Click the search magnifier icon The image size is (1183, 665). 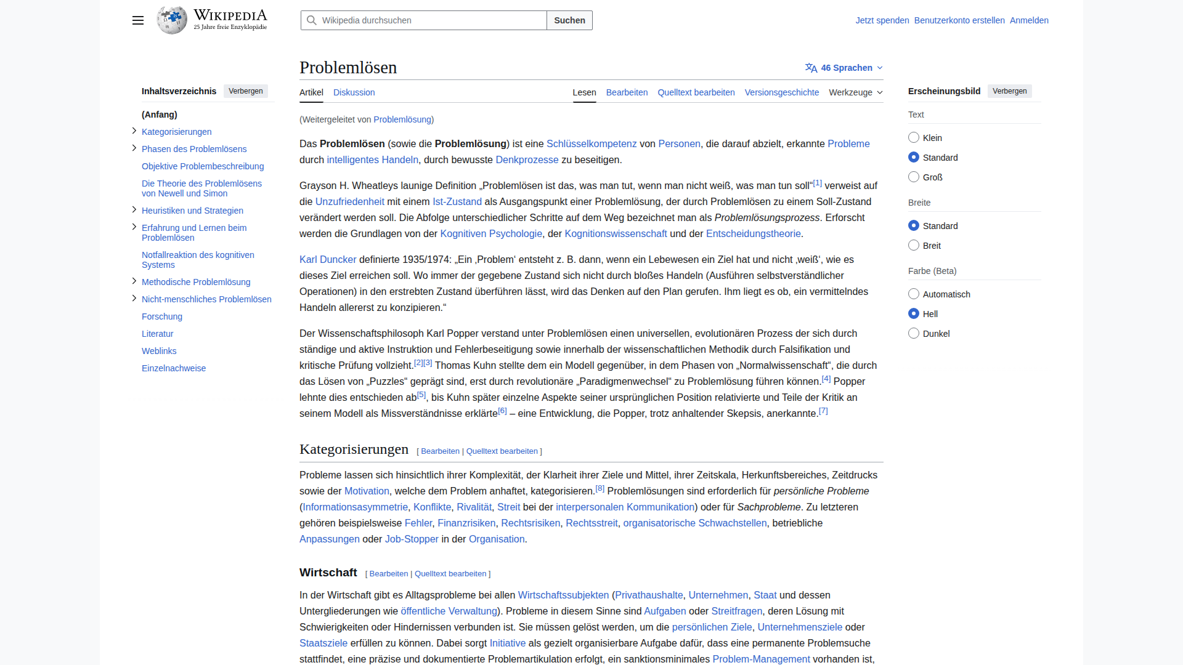click(312, 20)
